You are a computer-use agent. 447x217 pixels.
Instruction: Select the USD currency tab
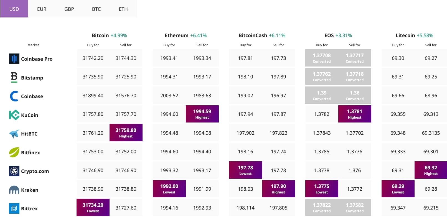tap(14, 9)
